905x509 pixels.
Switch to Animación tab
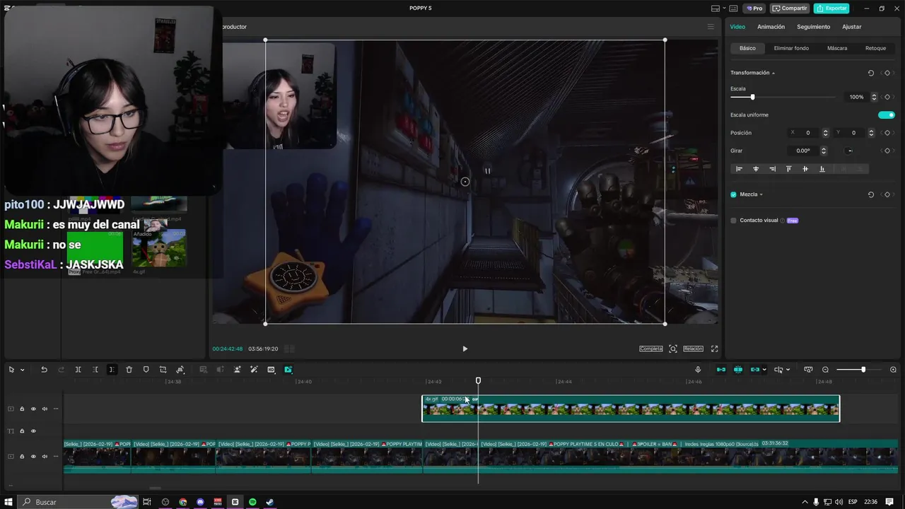pyautogui.click(x=771, y=27)
